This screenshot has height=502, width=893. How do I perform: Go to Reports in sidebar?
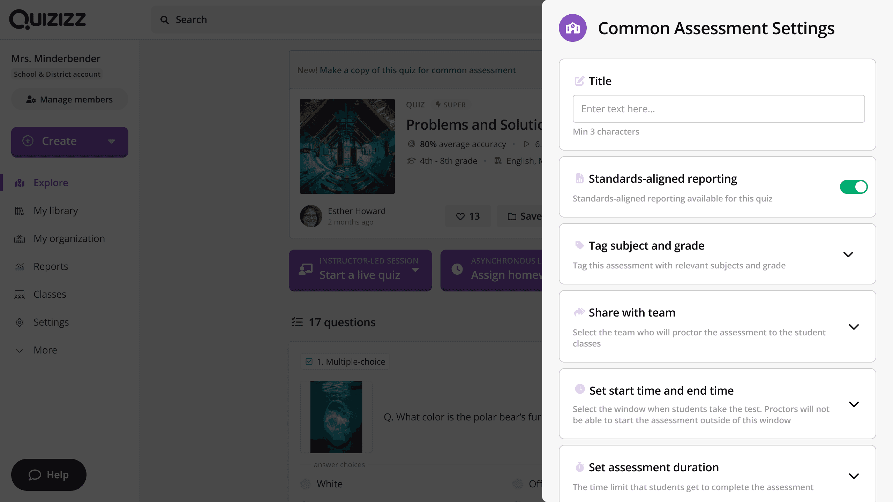51,266
